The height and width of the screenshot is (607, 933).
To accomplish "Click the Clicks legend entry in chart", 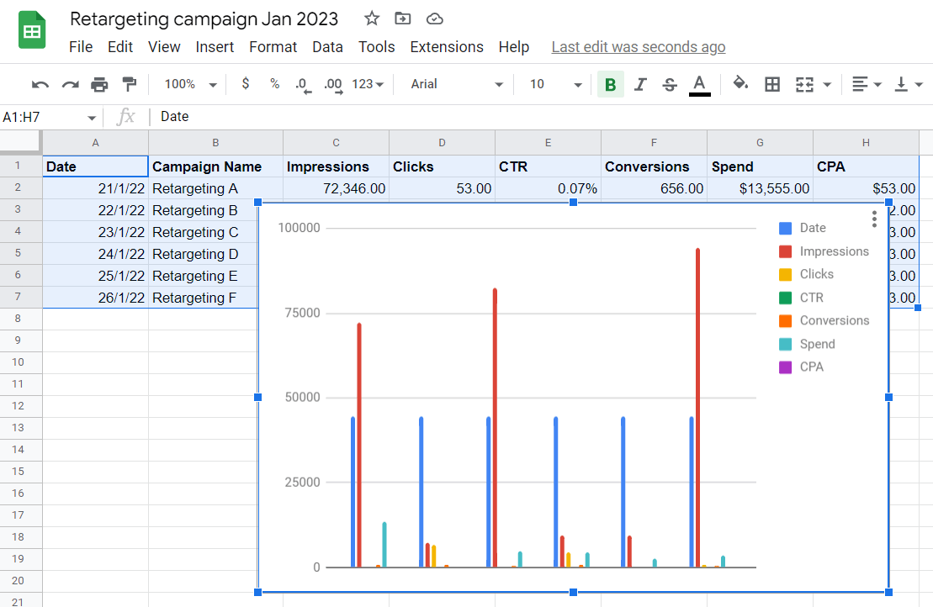I will [x=806, y=274].
